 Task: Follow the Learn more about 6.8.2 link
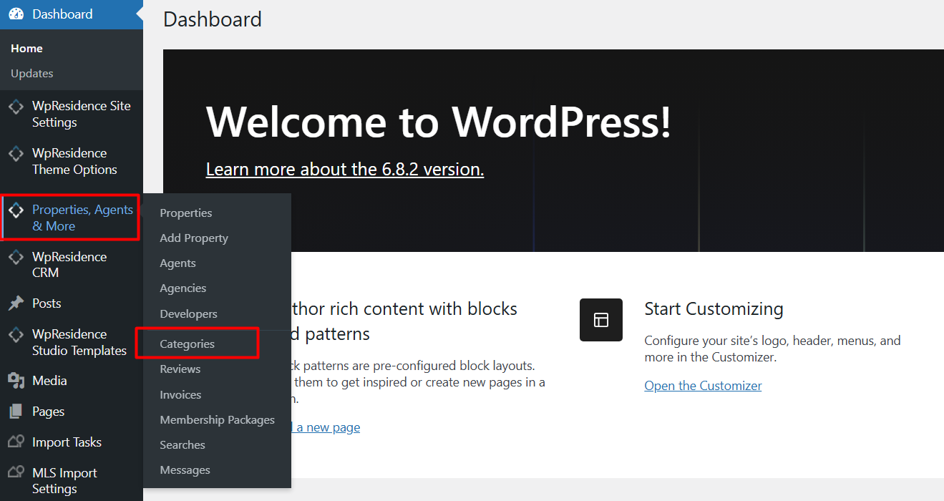(344, 170)
